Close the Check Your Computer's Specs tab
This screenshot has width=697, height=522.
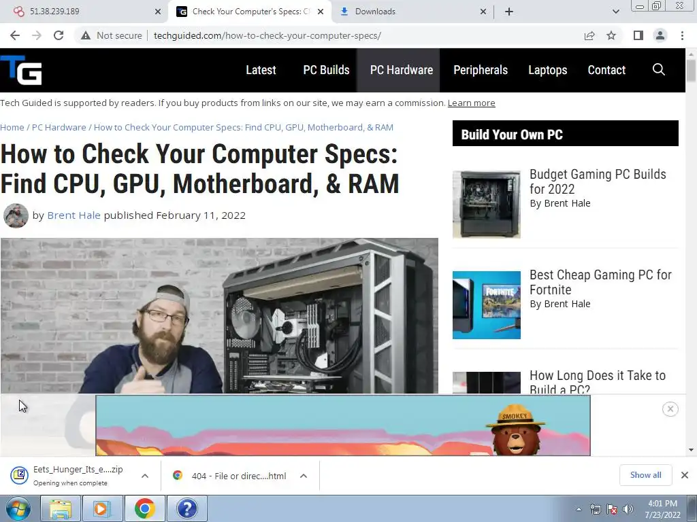point(321,12)
